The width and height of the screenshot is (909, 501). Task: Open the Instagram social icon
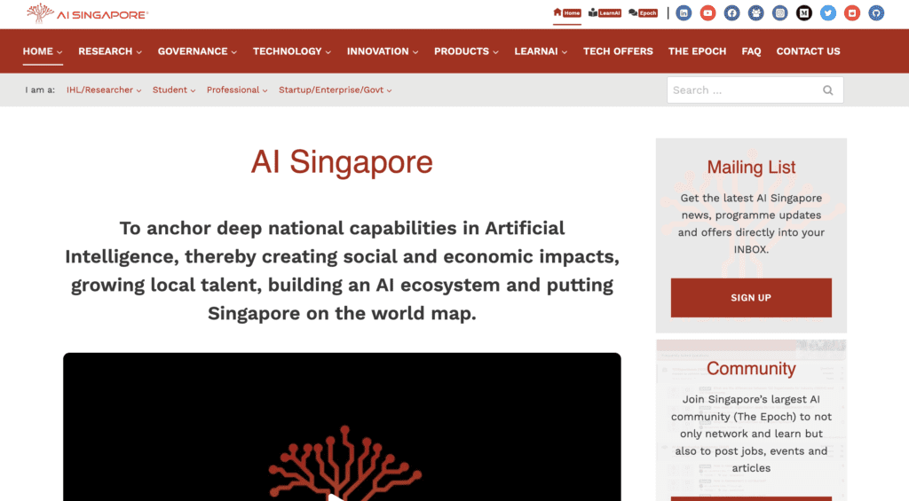click(x=779, y=12)
